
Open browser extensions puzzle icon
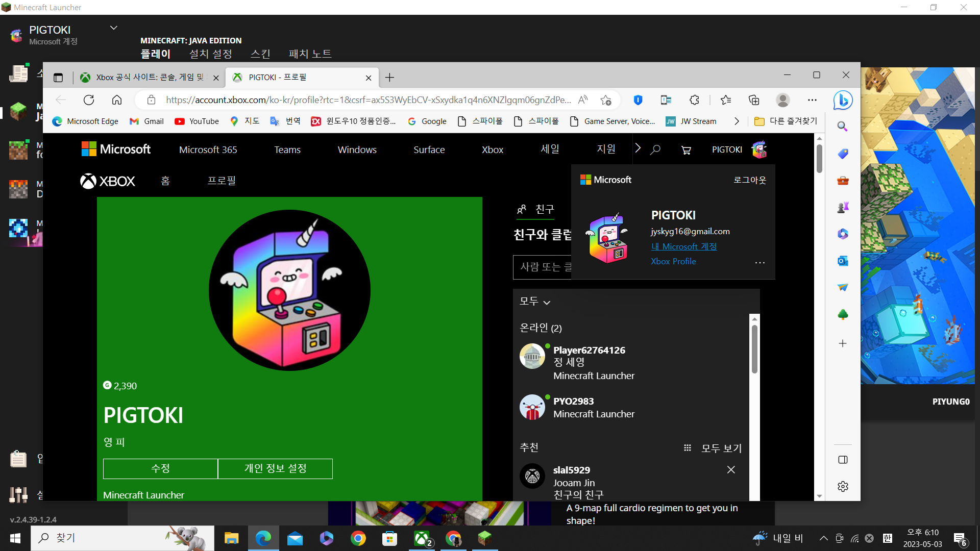click(x=694, y=100)
